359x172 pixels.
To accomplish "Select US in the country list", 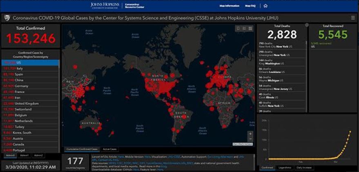I will point(30,63).
